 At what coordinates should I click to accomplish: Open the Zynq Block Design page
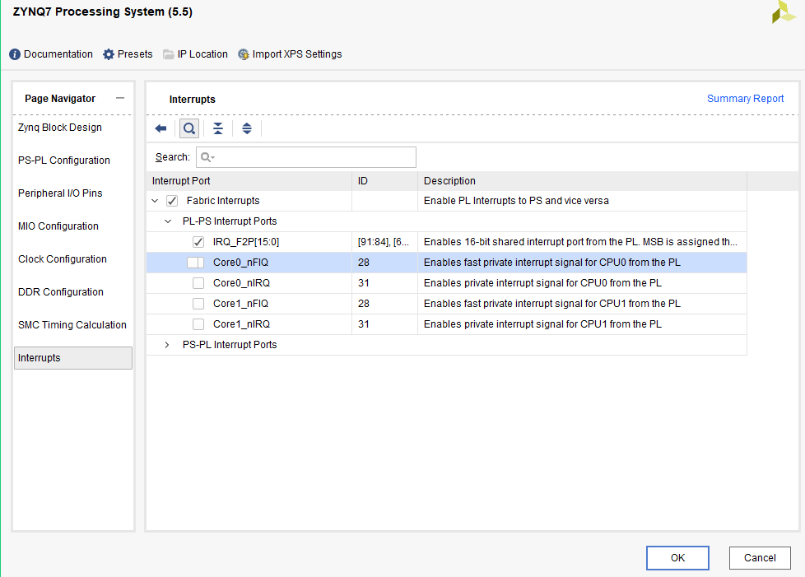(x=59, y=128)
